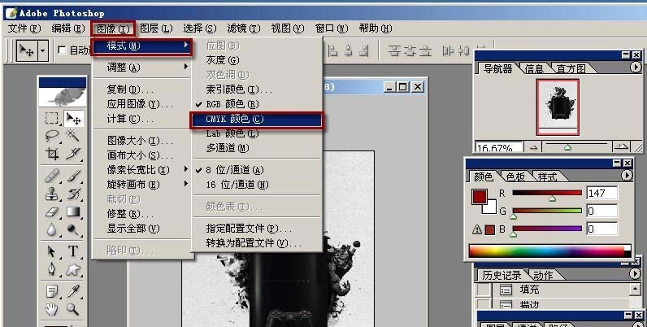Select the Hand tool
This screenshot has width=647, height=327.
pos(52,309)
